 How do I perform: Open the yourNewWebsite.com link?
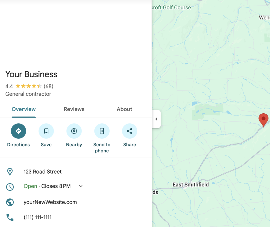[x=50, y=202]
